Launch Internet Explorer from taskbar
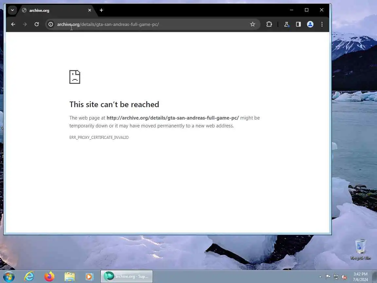The image size is (377, 283). click(29, 276)
